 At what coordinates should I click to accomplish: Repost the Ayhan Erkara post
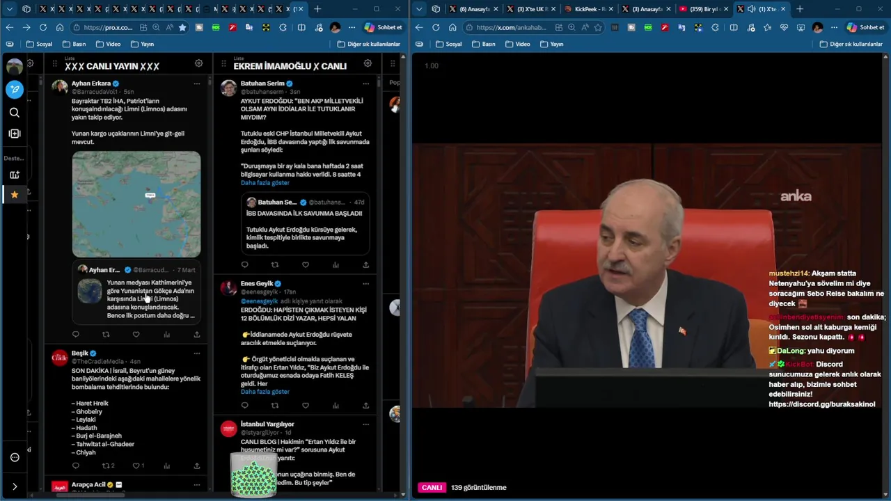click(x=106, y=335)
